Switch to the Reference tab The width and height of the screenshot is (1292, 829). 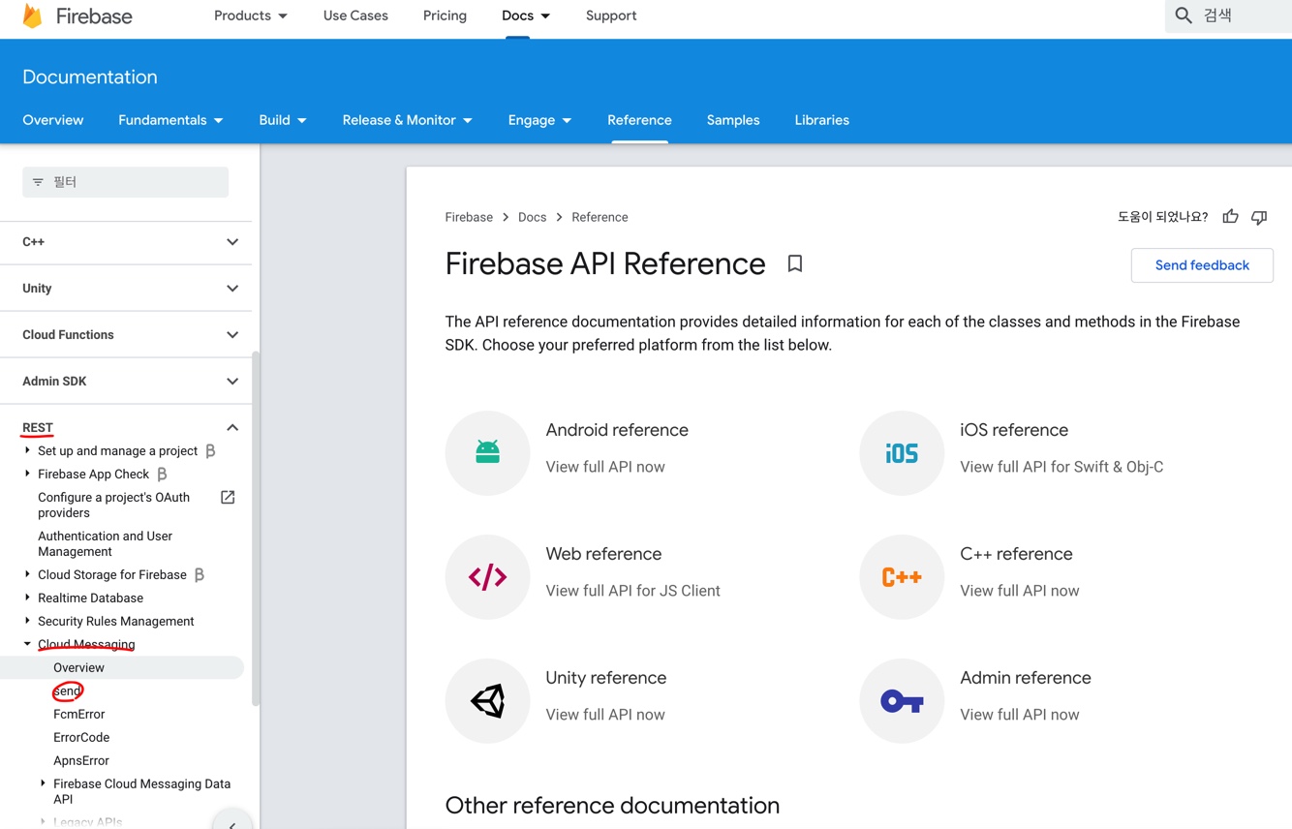639,120
